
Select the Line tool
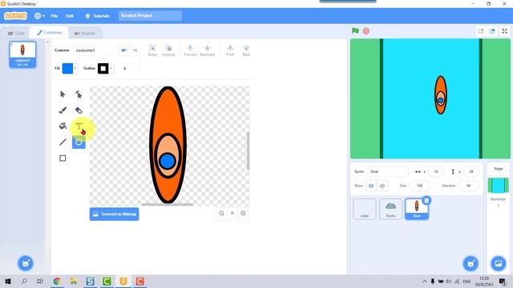(63, 142)
